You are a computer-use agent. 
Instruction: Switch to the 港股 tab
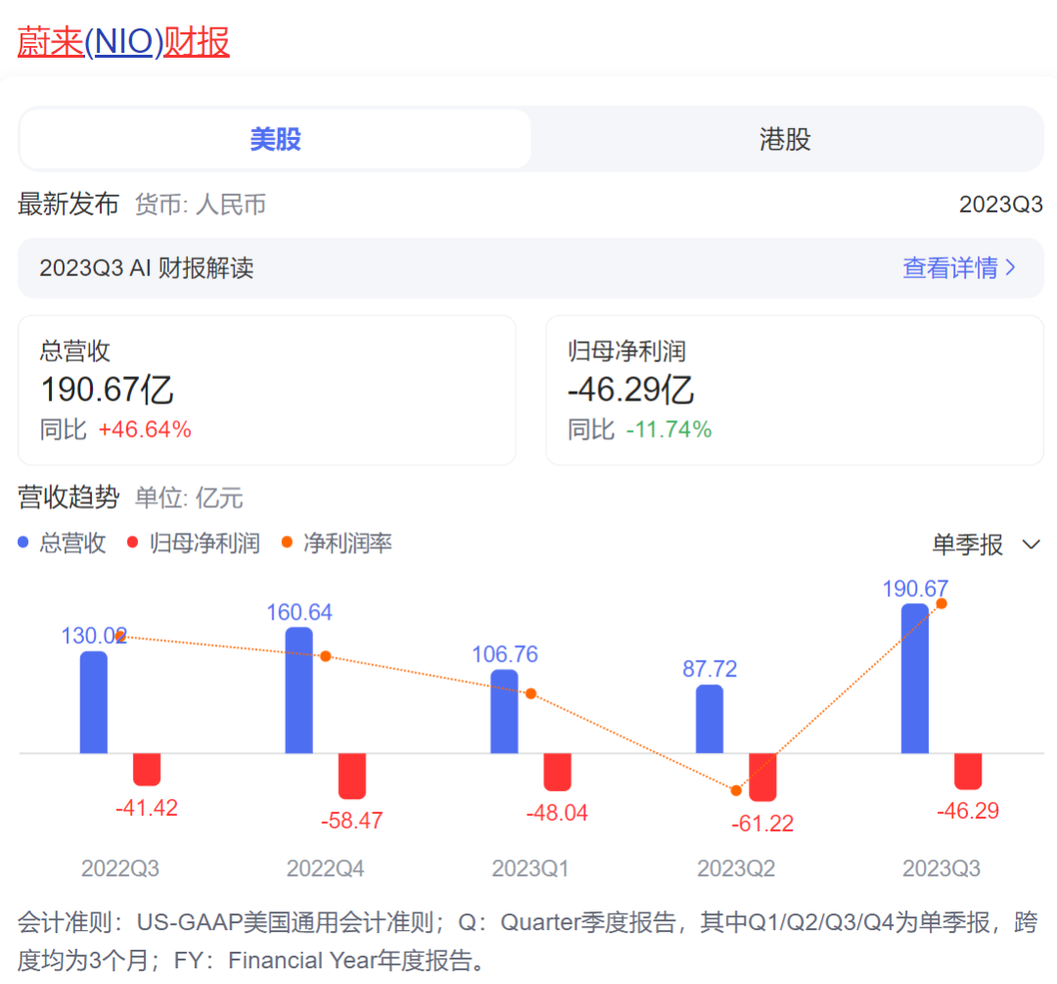point(785,140)
